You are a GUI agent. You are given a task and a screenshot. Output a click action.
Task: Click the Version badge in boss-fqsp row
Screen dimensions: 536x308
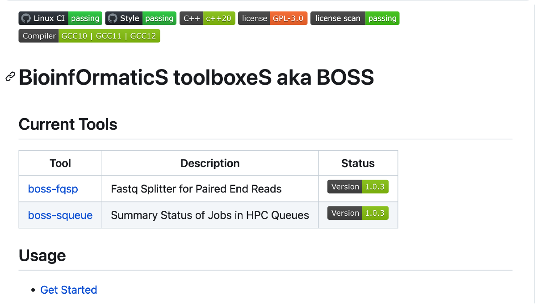click(358, 187)
